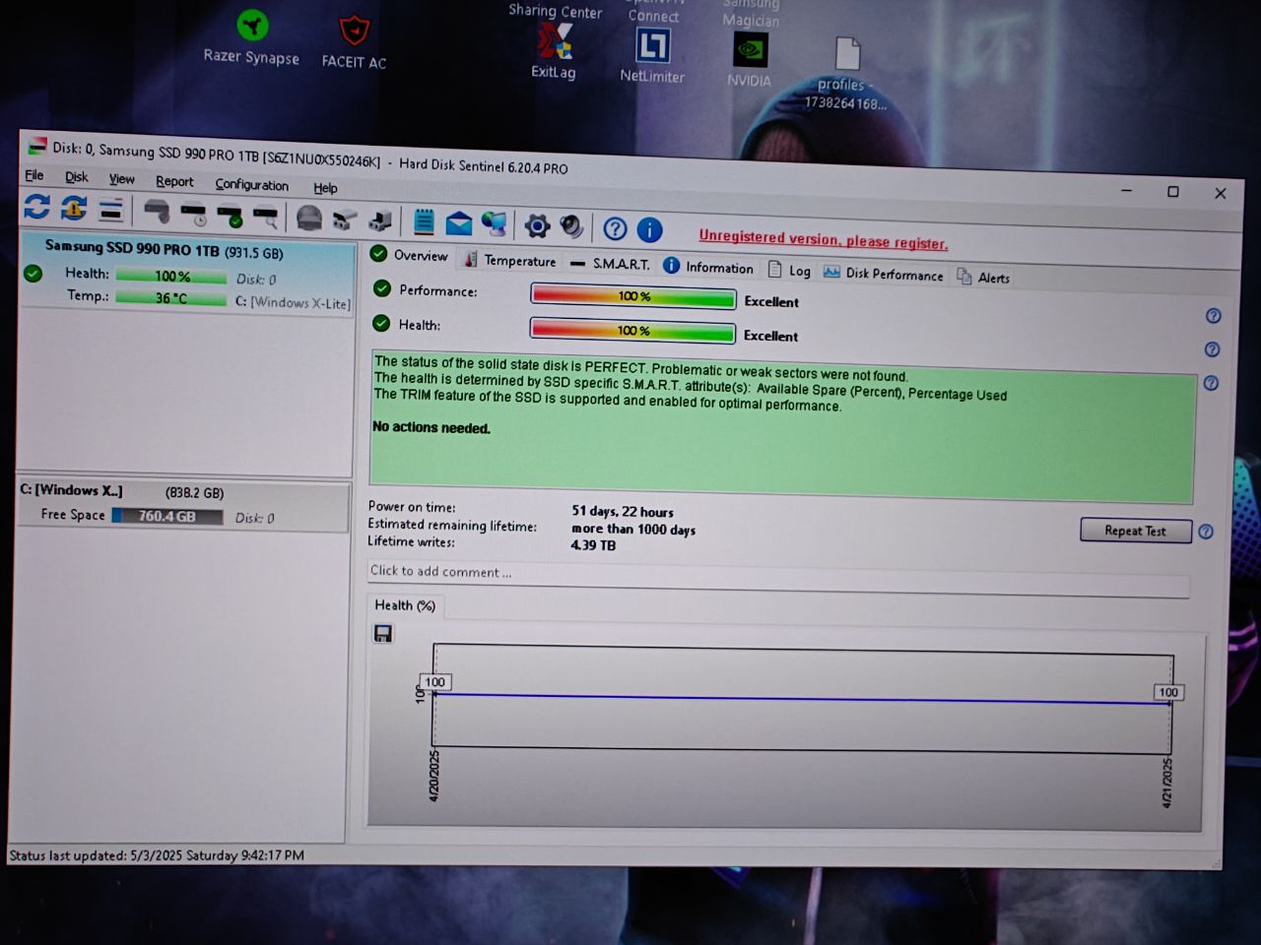
Task: Click the green checkmark beside Health in Overview
Action: click(x=381, y=323)
